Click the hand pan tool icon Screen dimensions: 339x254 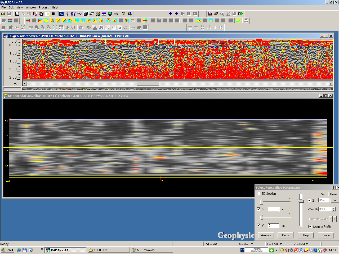click(61, 27)
